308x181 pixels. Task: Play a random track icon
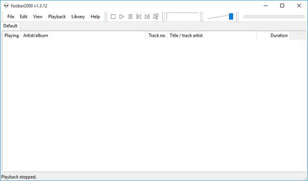pos(156,17)
